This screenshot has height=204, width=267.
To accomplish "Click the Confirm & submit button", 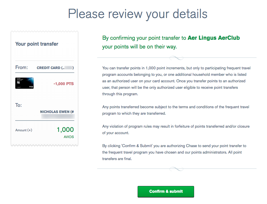I will point(166,191).
